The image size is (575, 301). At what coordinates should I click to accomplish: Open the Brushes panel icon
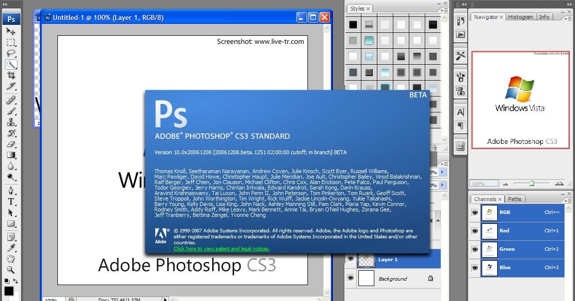(460, 77)
